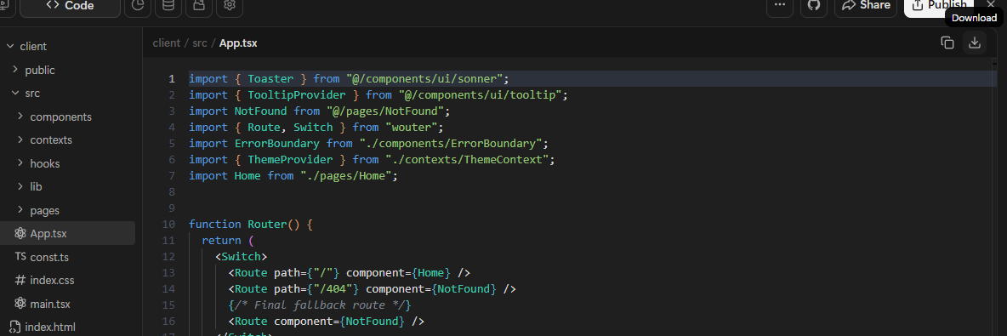
Task: Select App.tsx in the file tree
Action: point(67,233)
